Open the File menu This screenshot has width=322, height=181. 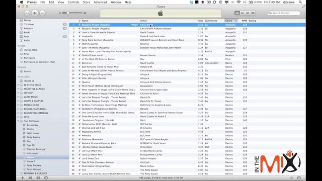(43, 2)
